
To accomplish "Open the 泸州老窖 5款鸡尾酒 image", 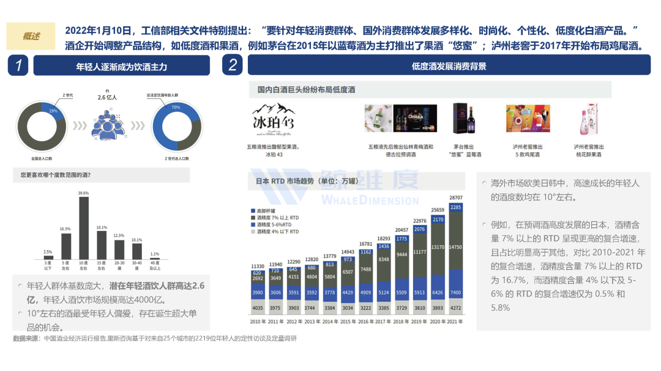I will (x=528, y=119).
